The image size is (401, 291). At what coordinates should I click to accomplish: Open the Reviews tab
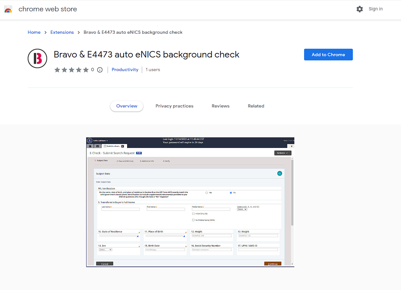point(221,106)
